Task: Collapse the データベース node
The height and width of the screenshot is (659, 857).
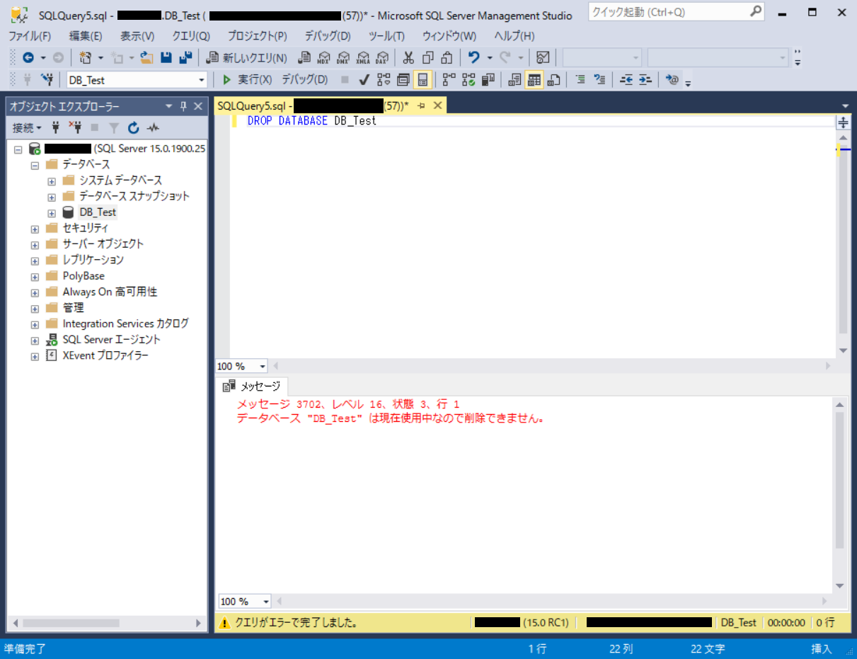Action: 35,164
